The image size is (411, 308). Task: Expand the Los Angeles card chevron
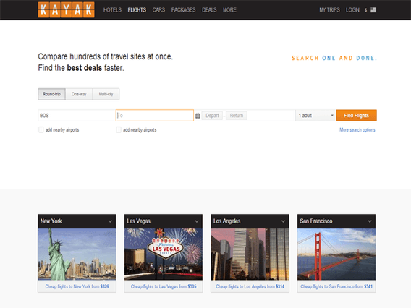pos(283,221)
